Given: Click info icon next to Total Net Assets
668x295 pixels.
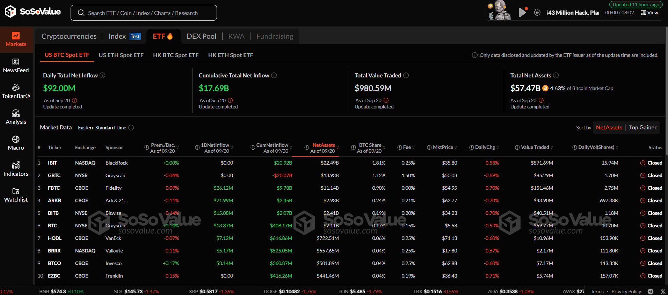Looking at the screenshot, I should [556, 75].
